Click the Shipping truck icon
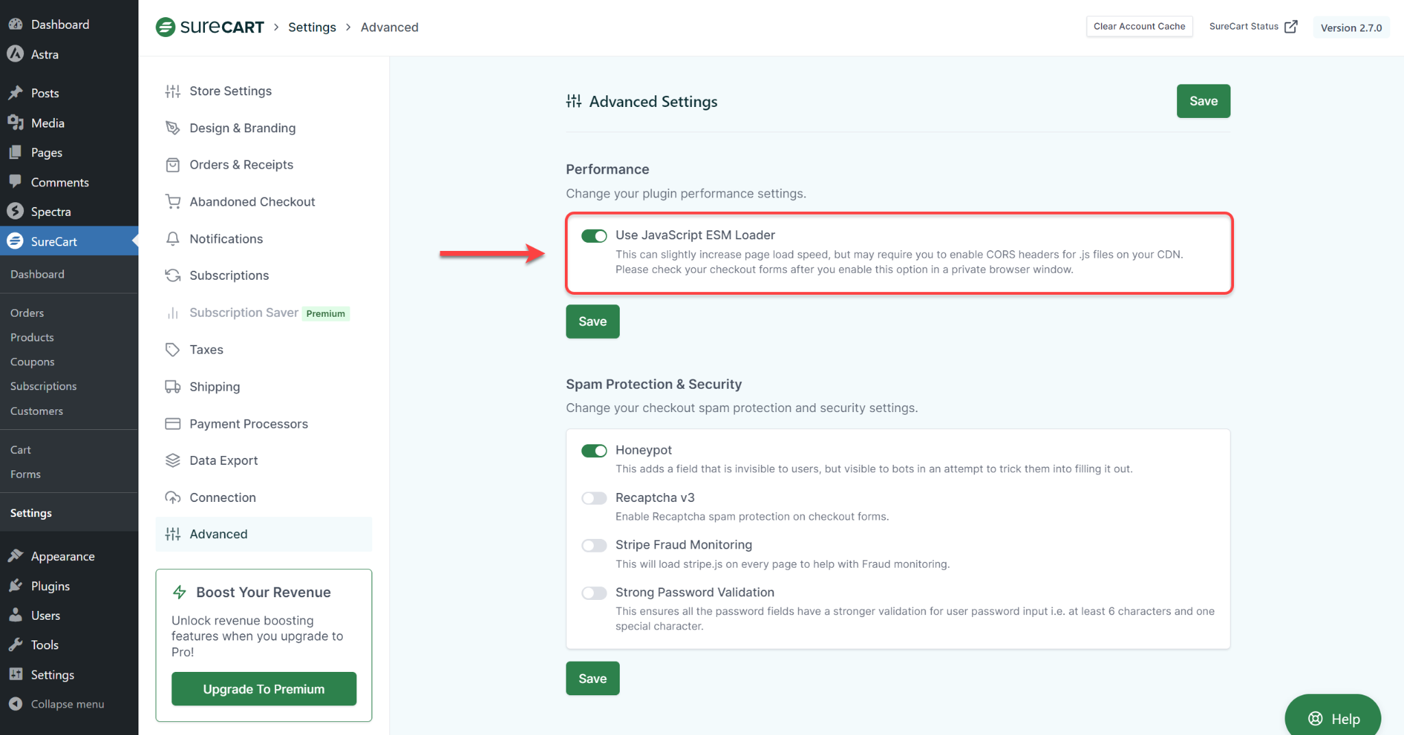1404x735 pixels. tap(173, 387)
